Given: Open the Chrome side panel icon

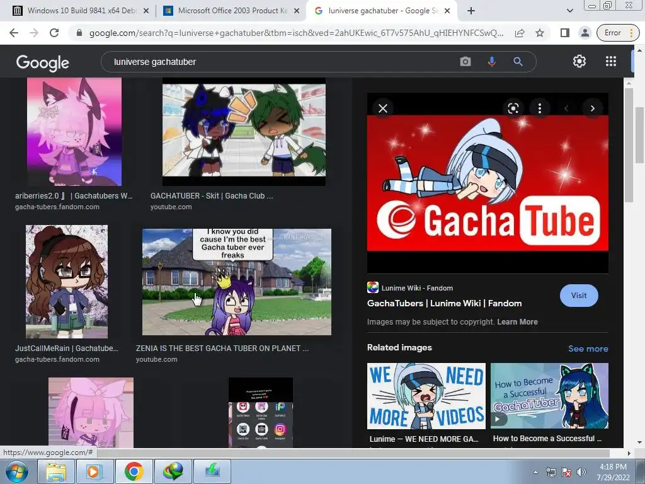Looking at the screenshot, I should point(565,33).
